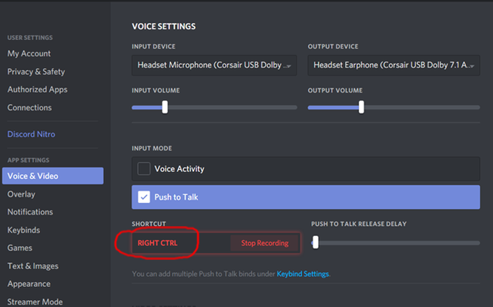Image resolution: width=493 pixels, height=307 pixels.
Task: Go to Privacy & Safety
Action: [x=36, y=72]
